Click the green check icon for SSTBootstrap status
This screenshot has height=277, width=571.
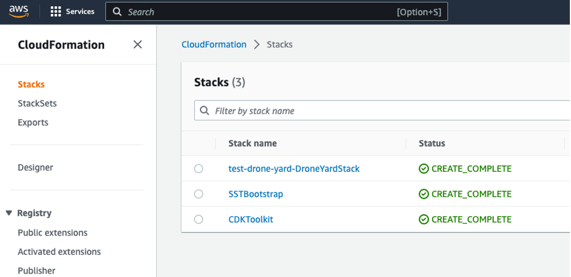pyautogui.click(x=424, y=194)
